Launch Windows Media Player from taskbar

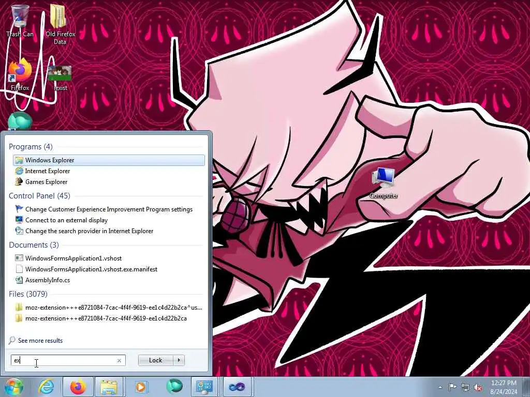[141, 387]
